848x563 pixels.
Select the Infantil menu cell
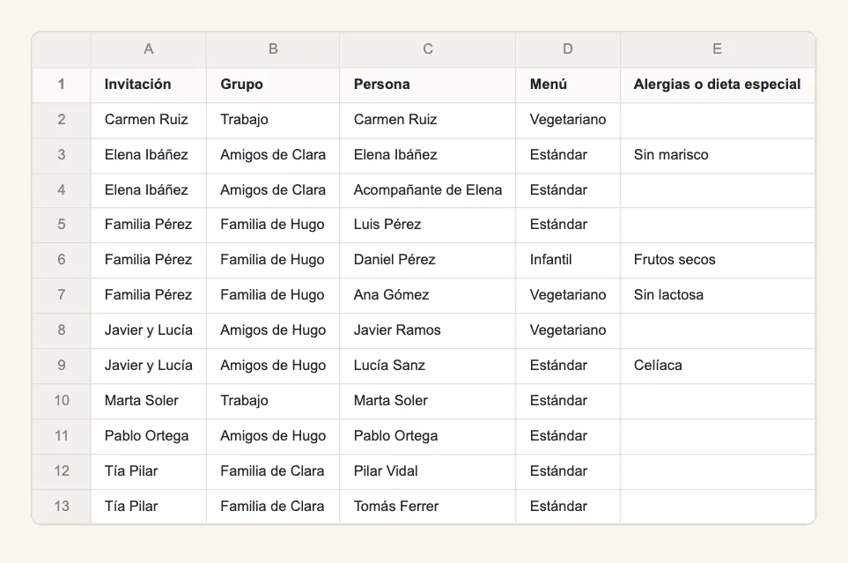(x=567, y=260)
